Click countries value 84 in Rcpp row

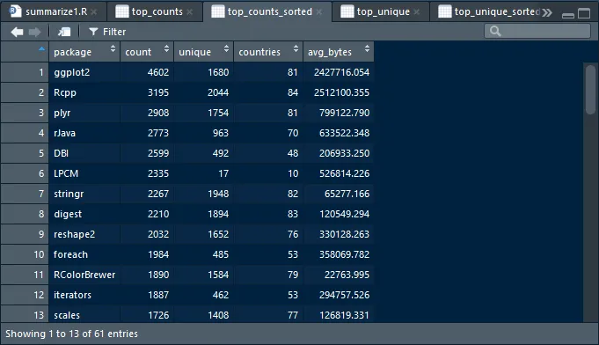click(293, 92)
